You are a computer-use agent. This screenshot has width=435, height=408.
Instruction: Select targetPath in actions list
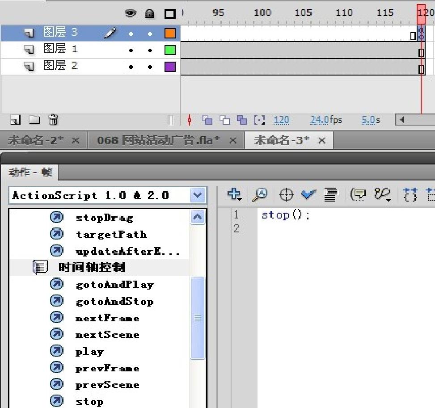(x=111, y=235)
